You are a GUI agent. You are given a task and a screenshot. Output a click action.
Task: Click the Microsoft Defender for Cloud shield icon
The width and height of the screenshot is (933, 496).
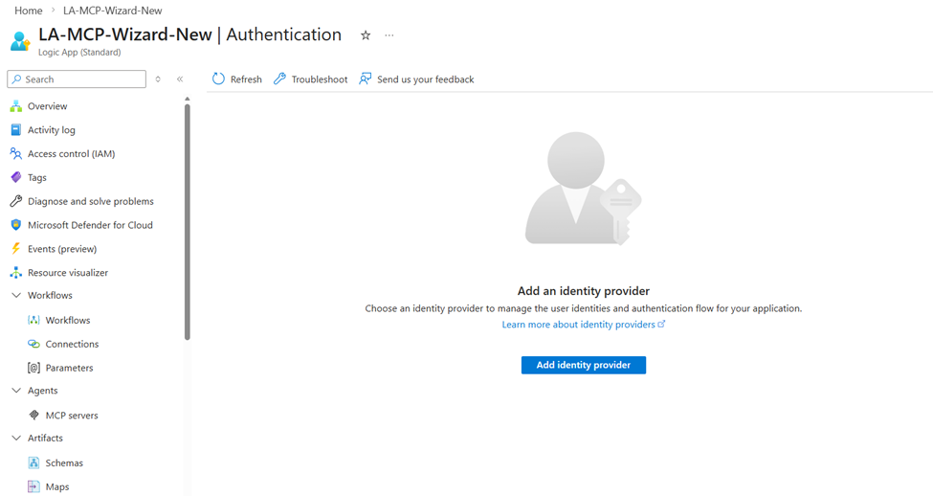(x=16, y=225)
